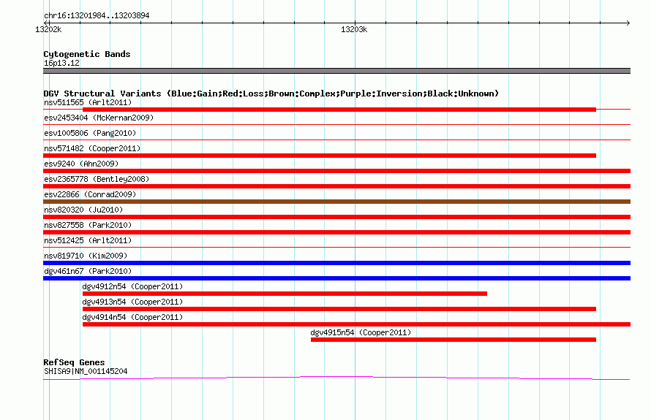Click the gray 16p13.12 cytogenetic band bar

click(336, 71)
